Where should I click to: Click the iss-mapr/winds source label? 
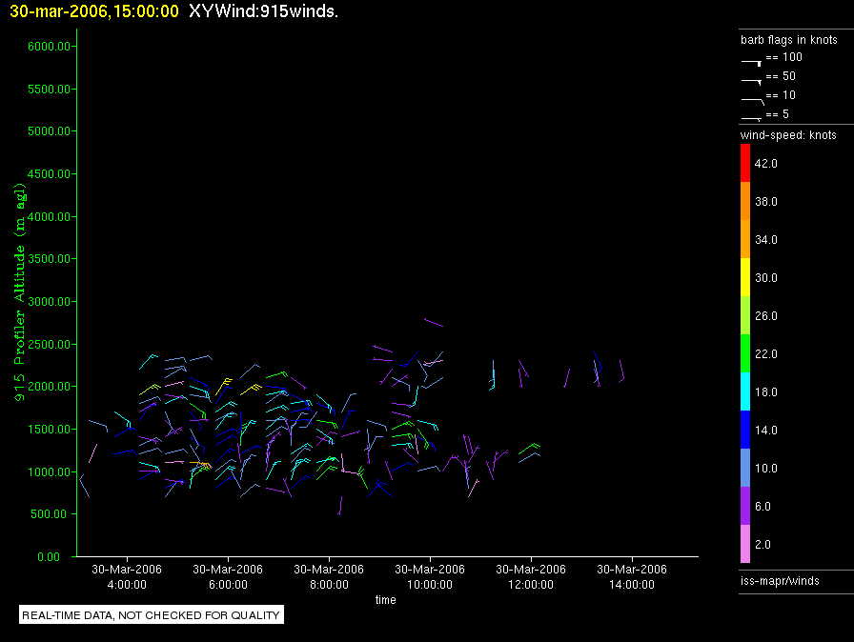point(780,580)
